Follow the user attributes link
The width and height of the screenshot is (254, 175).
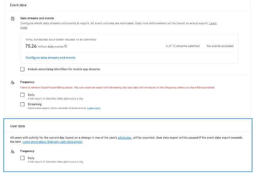124,138
